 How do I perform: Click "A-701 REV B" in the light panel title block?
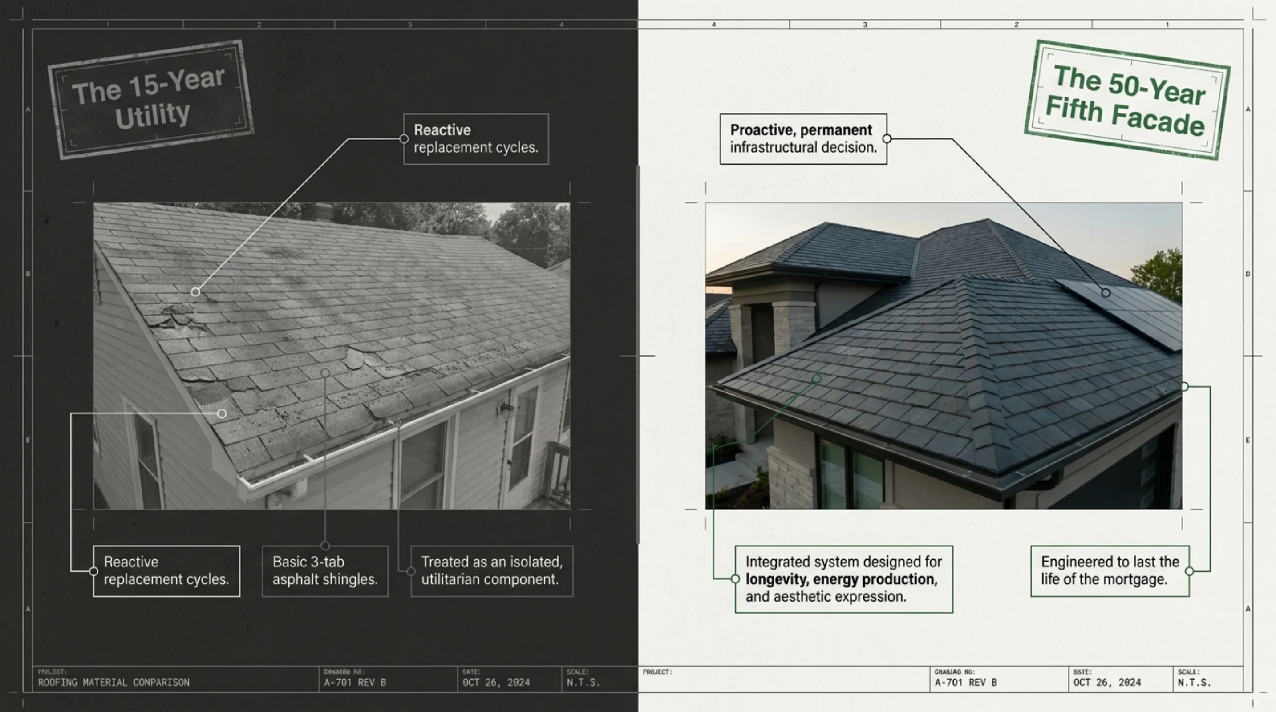click(x=966, y=682)
